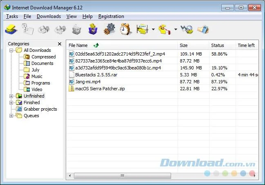Sort by the Status column header
The image size is (265, 185).
point(223,45)
